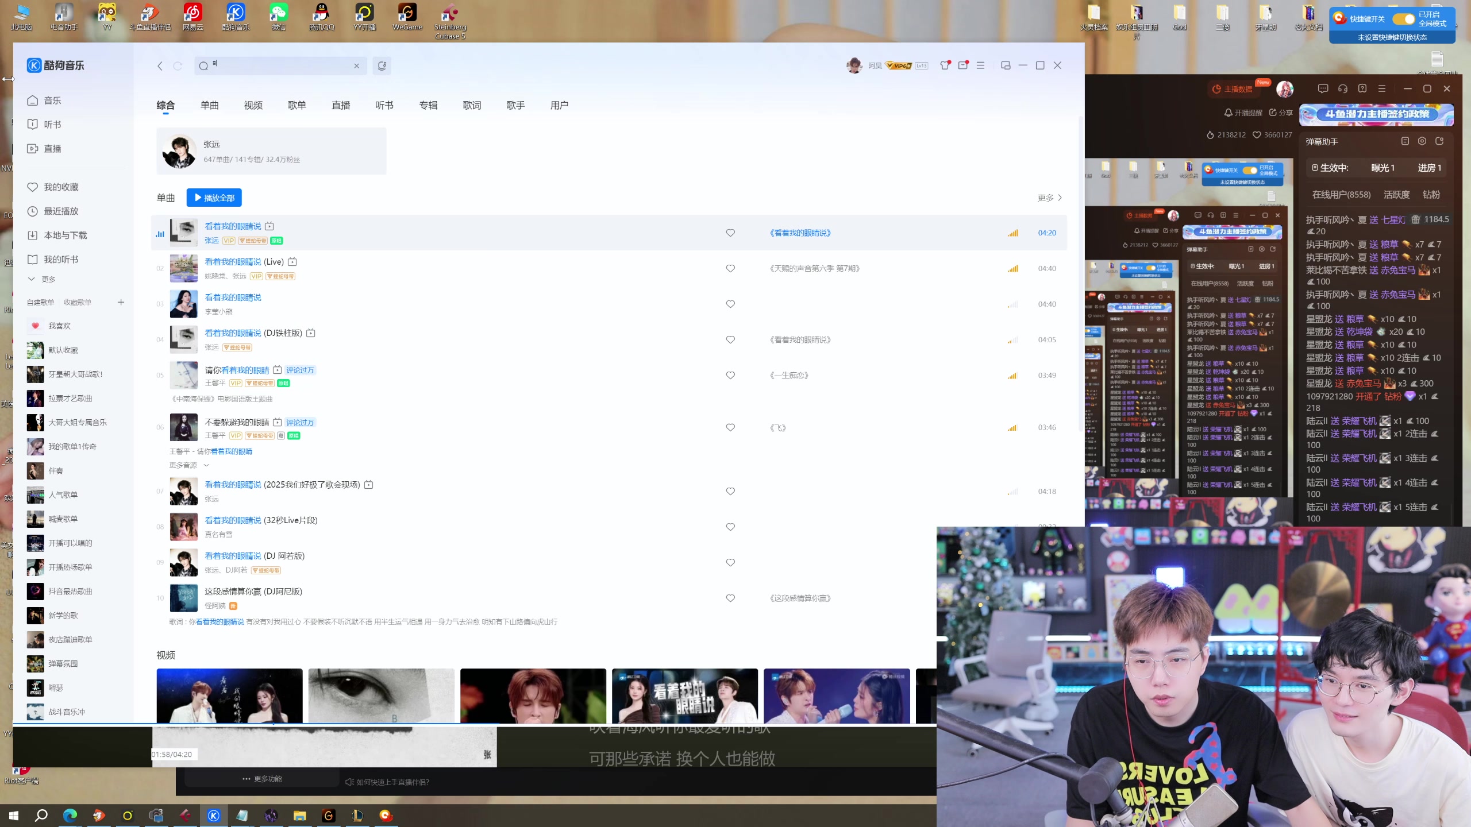Select 钻粉 tab in Douyu panel
The width and height of the screenshot is (1471, 827).
click(1431, 195)
